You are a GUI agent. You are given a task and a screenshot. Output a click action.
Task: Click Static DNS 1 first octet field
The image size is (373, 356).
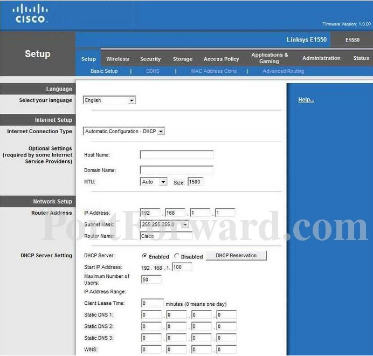click(x=151, y=314)
